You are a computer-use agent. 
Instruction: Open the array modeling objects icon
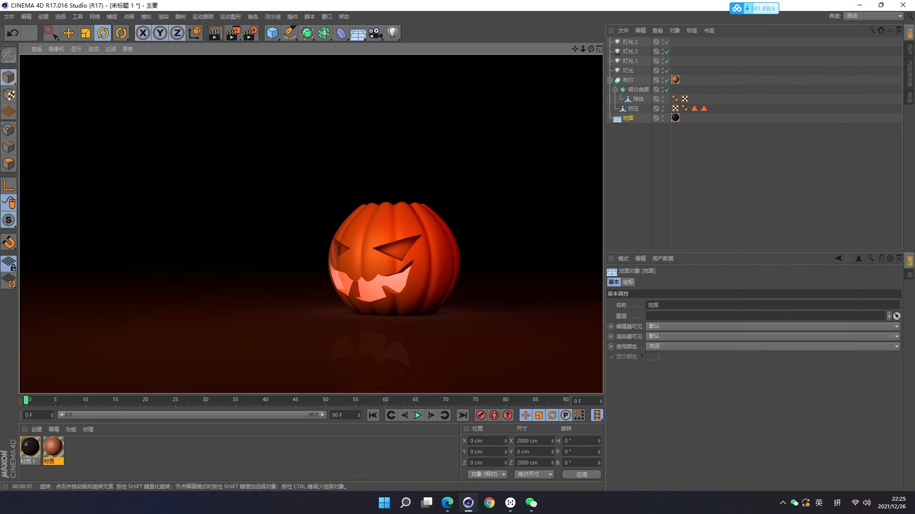(x=324, y=33)
